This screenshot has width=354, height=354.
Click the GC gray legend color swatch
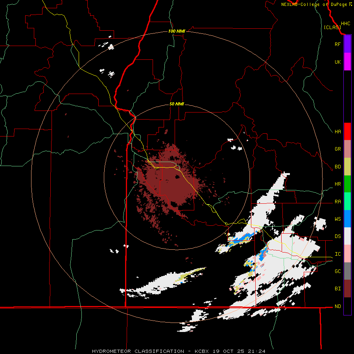click(347, 271)
